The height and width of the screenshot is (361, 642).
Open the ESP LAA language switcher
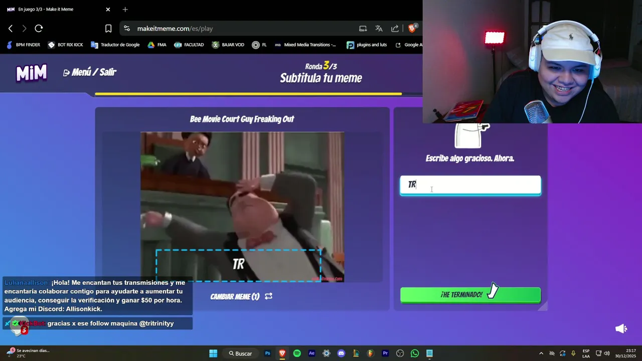coord(586,353)
